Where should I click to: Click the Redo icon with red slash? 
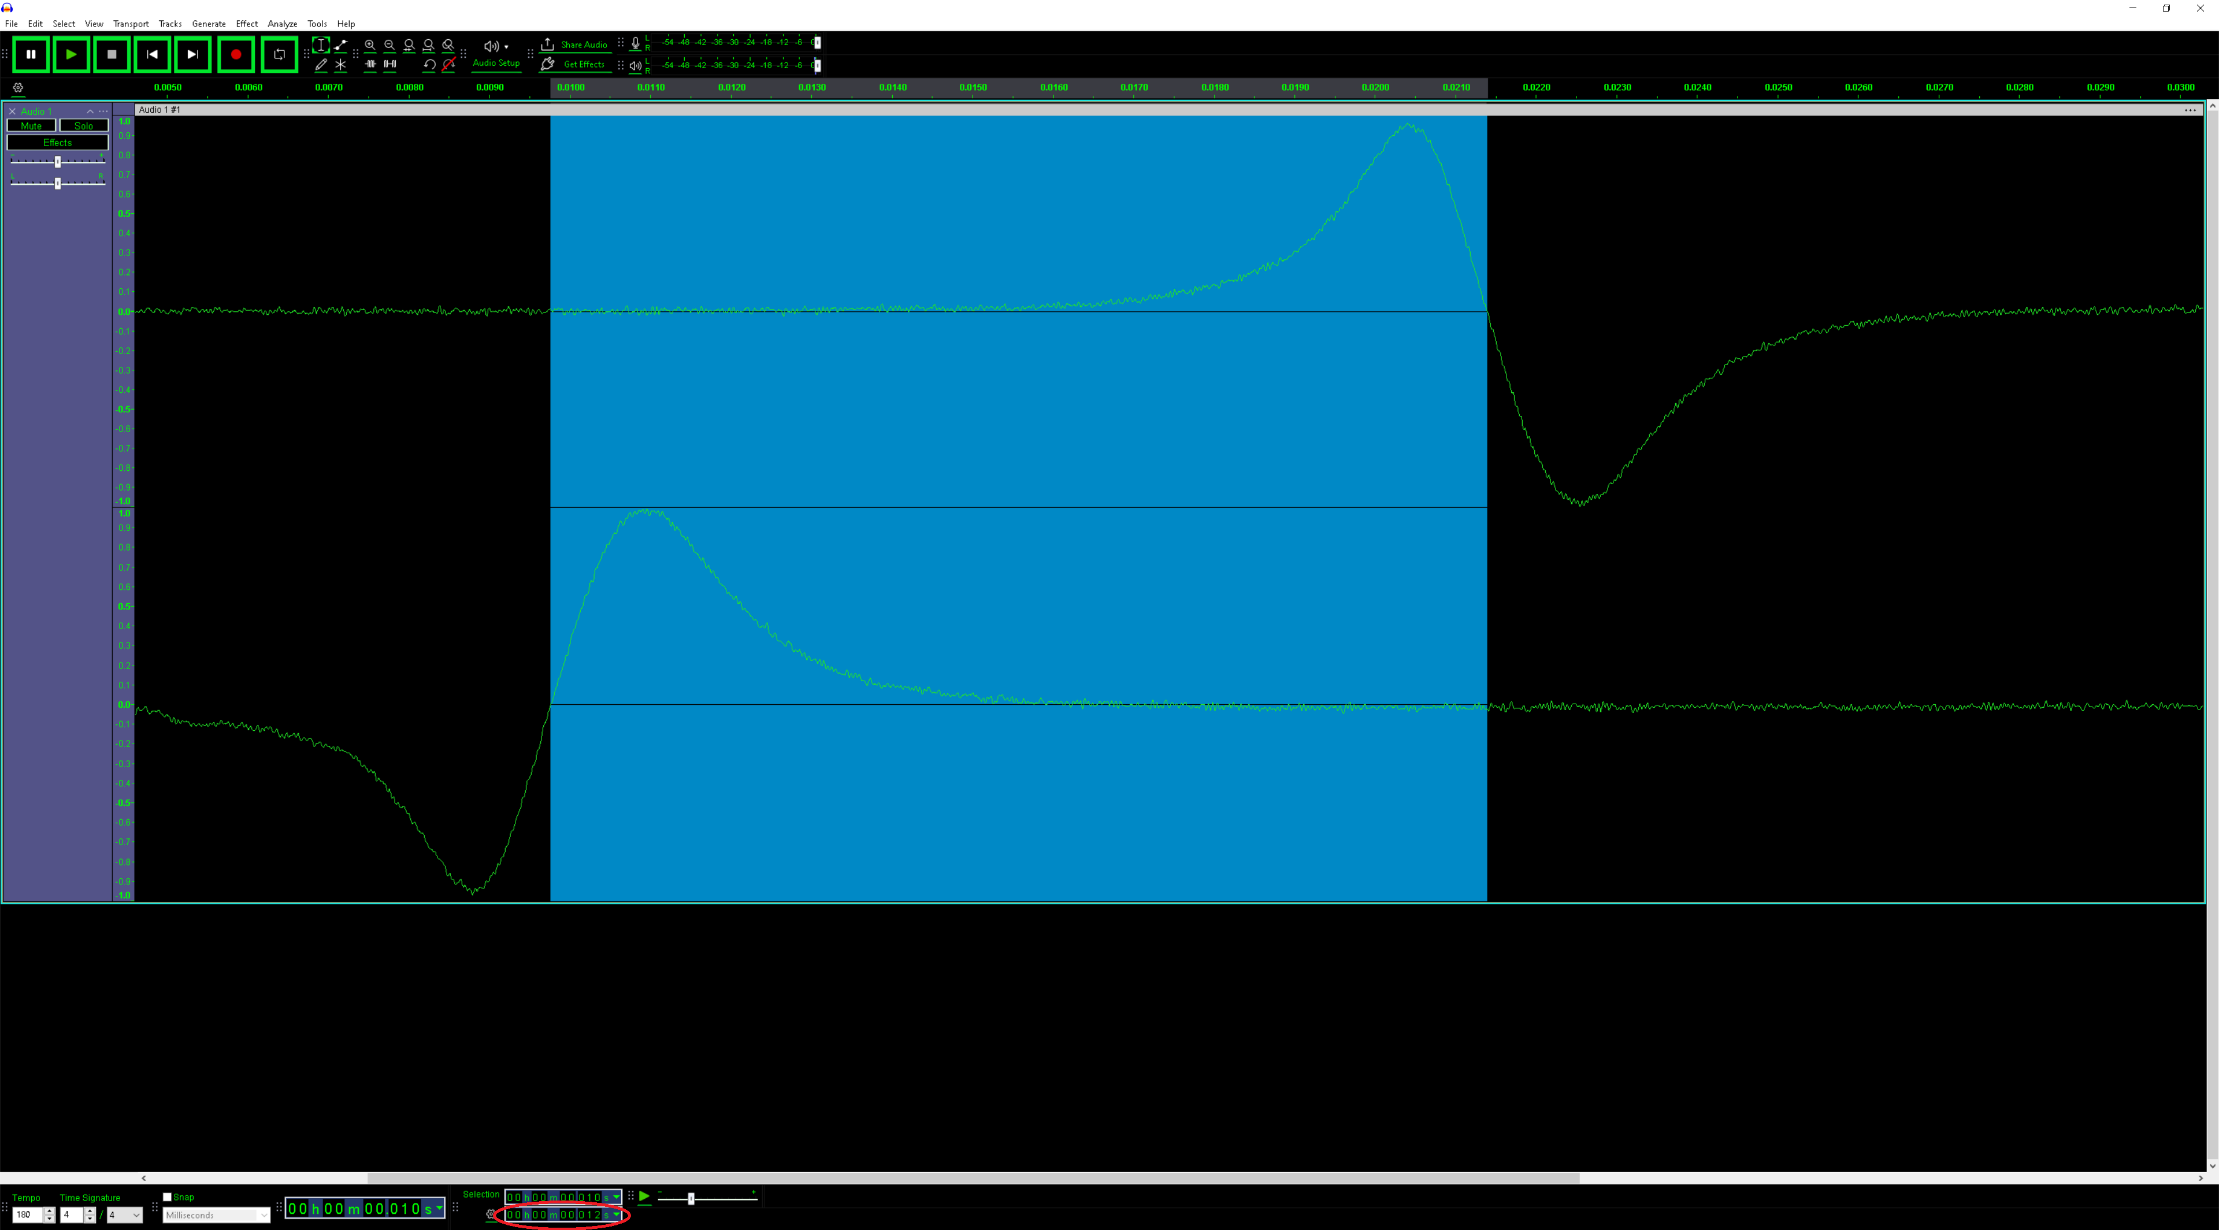[448, 65]
